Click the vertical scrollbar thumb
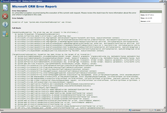The height and width of the screenshot is (113, 167). point(165,36)
